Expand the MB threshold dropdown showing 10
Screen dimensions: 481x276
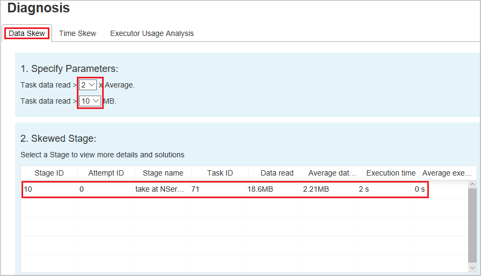pos(90,101)
